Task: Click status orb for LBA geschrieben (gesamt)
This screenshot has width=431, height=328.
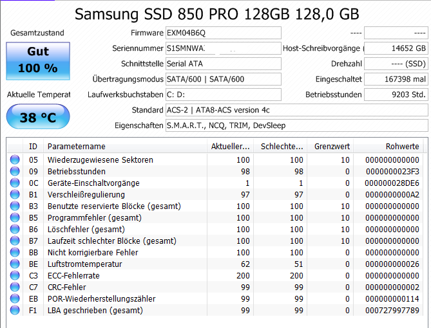Action: pos(15,310)
